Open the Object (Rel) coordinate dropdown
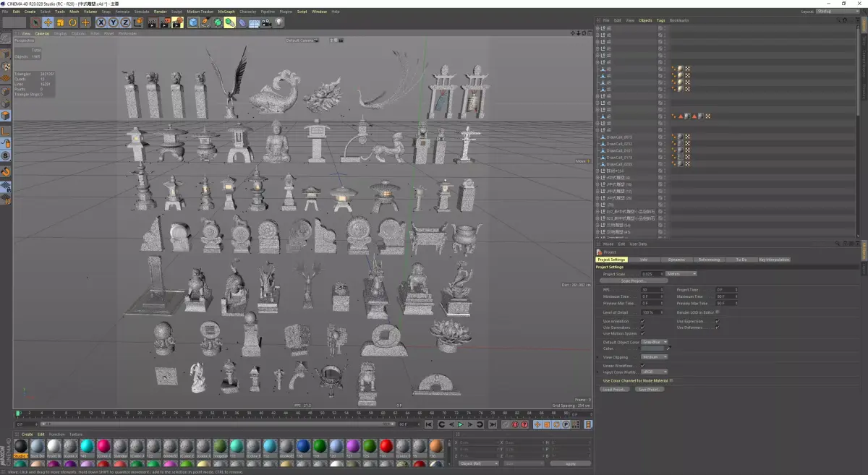This screenshot has height=475, width=868. click(x=479, y=463)
